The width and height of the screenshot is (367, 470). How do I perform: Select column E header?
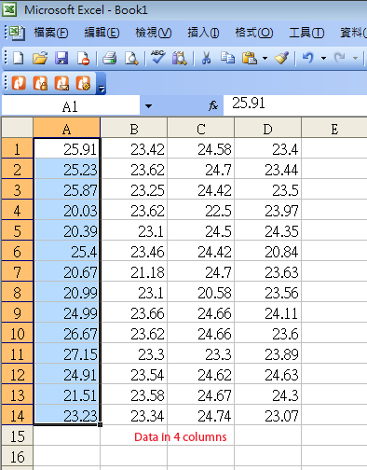pos(334,128)
